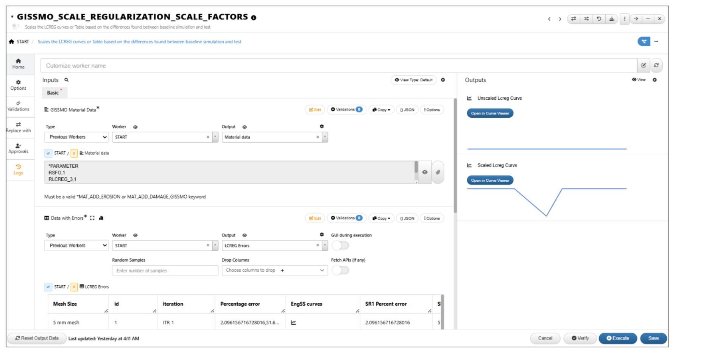Open the Logs panel in sidebar
The height and width of the screenshot is (350, 709).
[x=18, y=170]
